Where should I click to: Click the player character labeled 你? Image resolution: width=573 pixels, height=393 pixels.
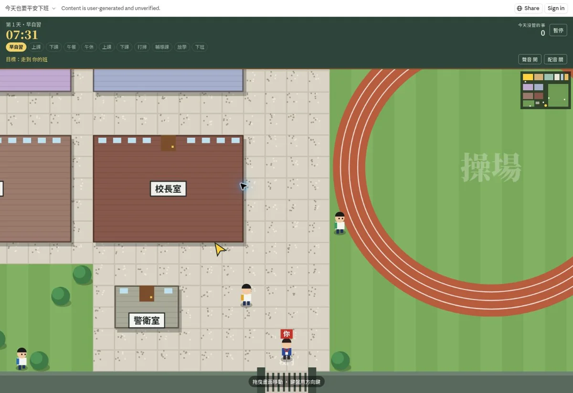pos(286,349)
